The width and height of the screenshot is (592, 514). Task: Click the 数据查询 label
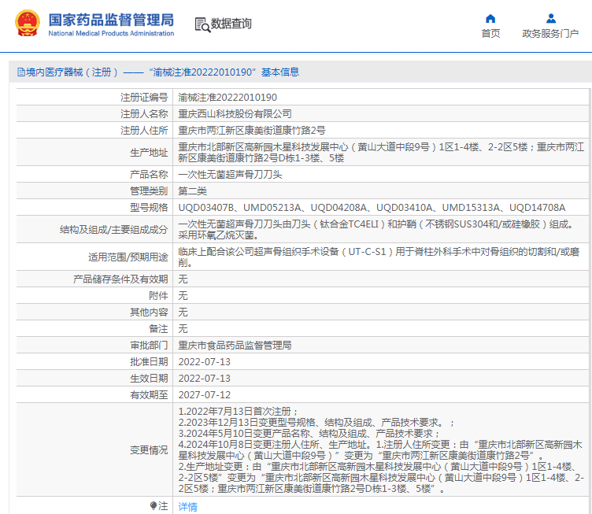(231, 24)
